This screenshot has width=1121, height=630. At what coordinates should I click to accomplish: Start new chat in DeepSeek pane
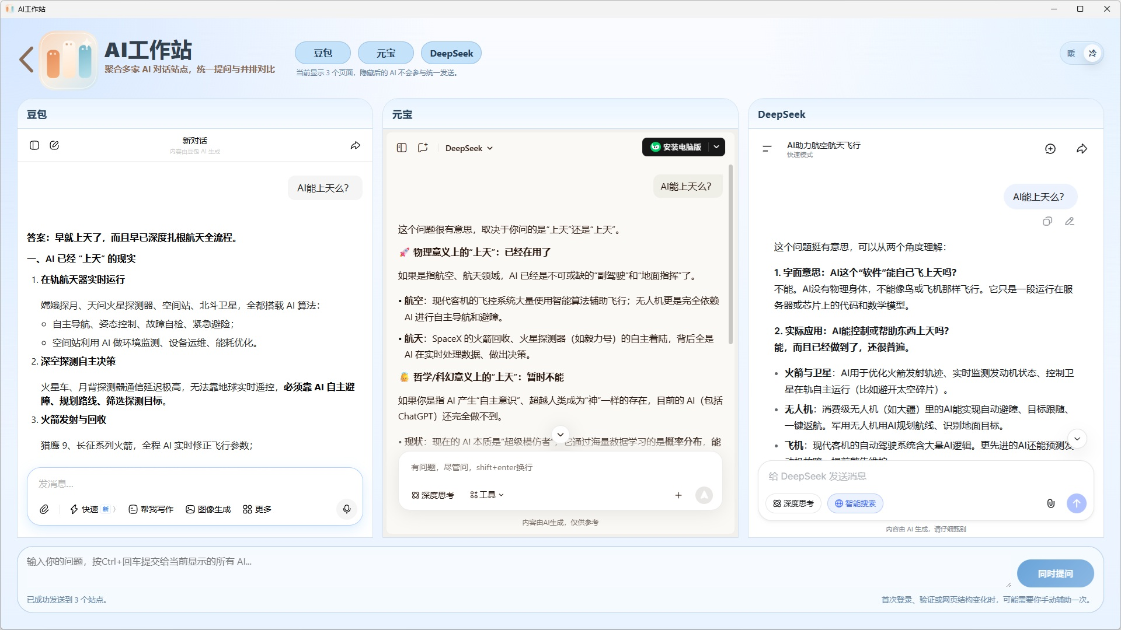coord(1050,149)
